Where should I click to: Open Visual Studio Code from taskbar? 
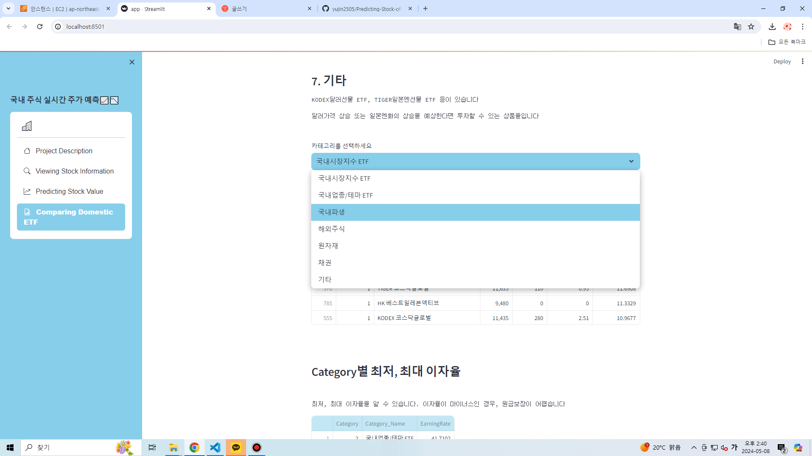[215, 447]
